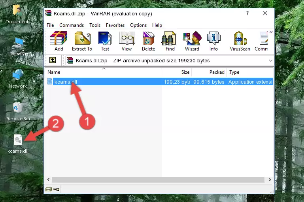The width and height of the screenshot is (304, 202).
Task: Launch the Wizard tool
Action: coord(192,41)
